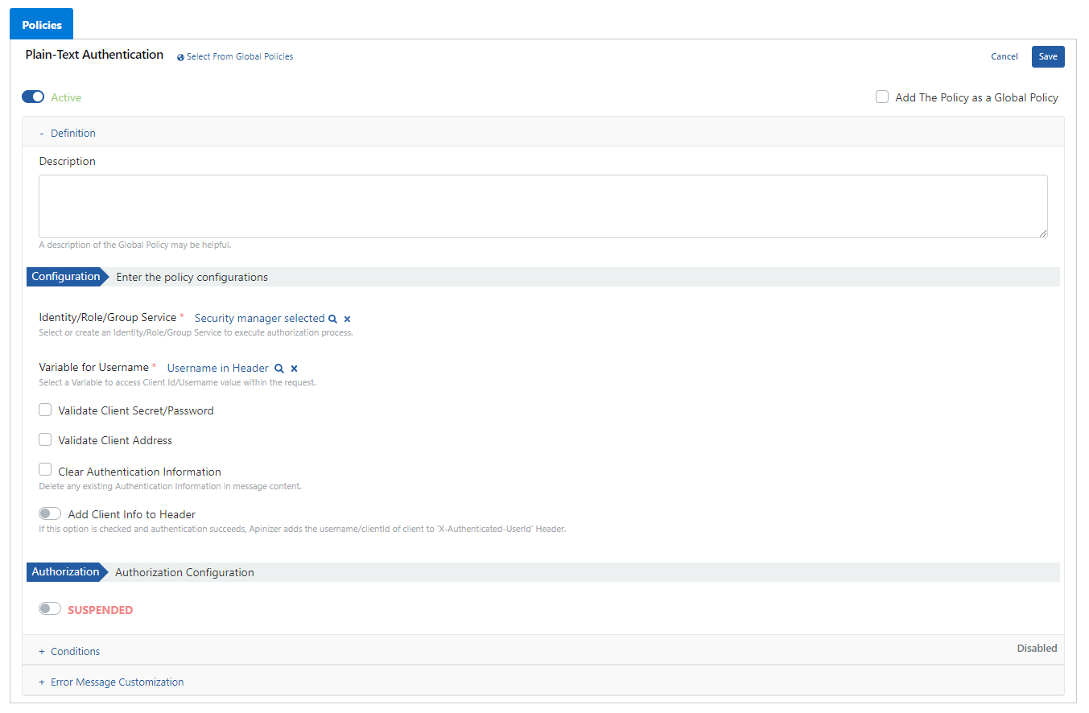Viewport: 1089px width, 713px height.
Task: Enable Add Client Info to Header switch
Action: [50, 514]
